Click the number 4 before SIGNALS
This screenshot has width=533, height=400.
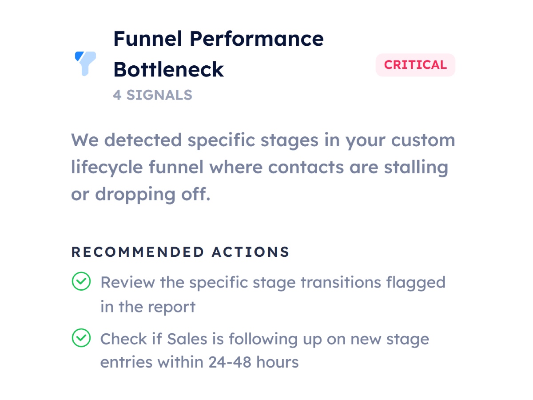(117, 95)
